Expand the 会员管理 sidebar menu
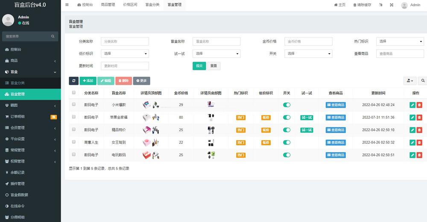 pos(30,127)
